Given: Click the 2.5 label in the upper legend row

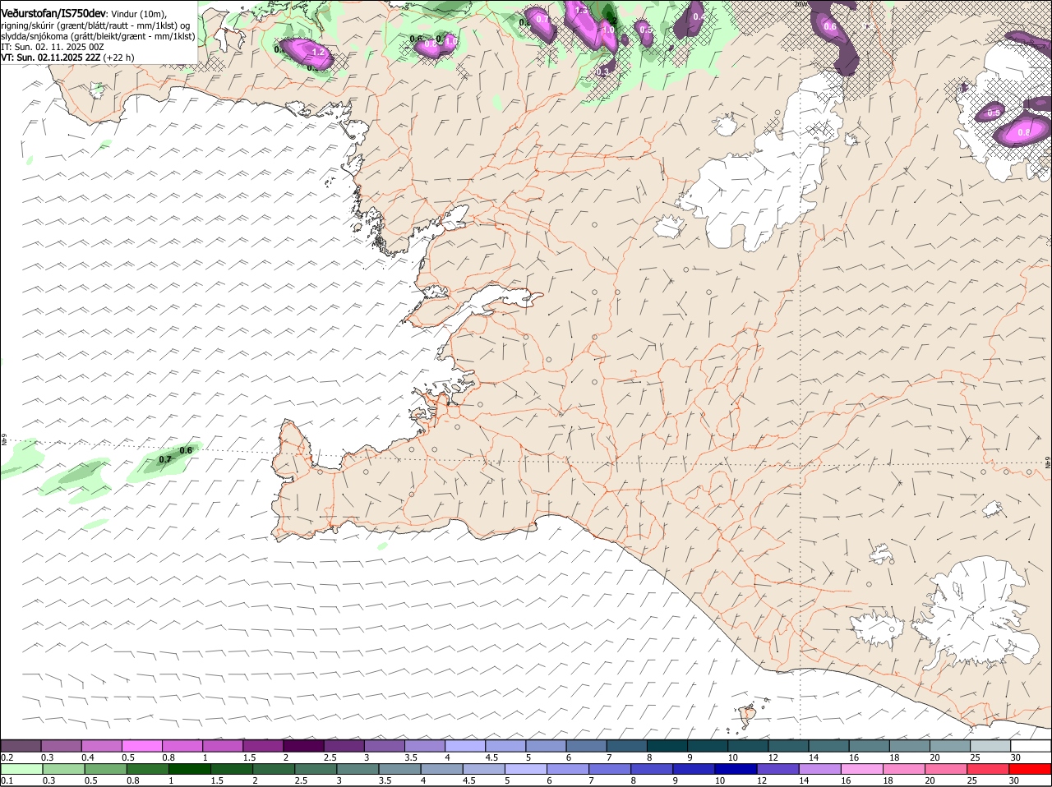Looking at the screenshot, I should pos(330,757).
